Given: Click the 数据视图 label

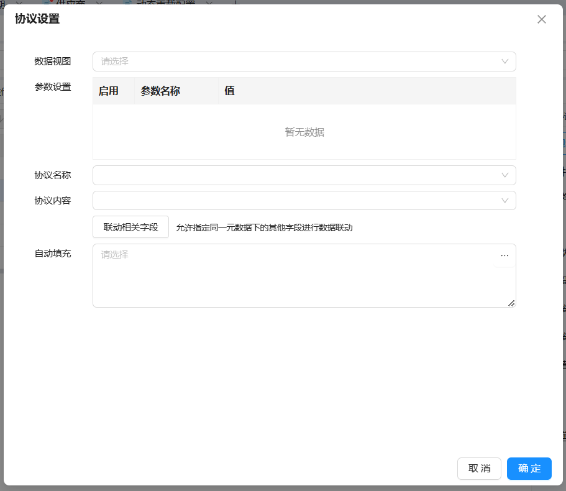Looking at the screenshot, I should click(x=53, y=62).
